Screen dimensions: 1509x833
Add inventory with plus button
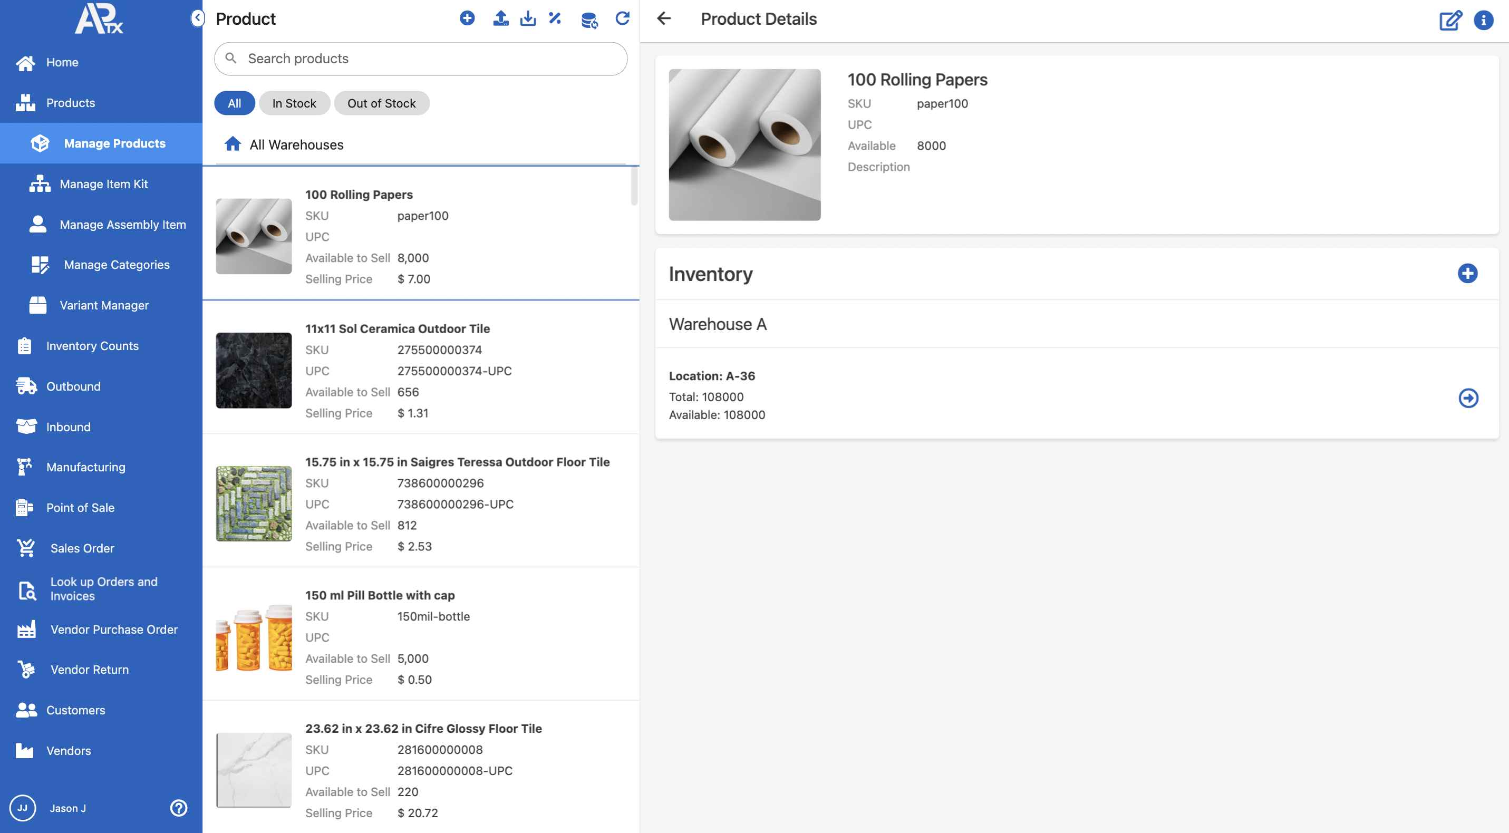[x=1467, y=273]
